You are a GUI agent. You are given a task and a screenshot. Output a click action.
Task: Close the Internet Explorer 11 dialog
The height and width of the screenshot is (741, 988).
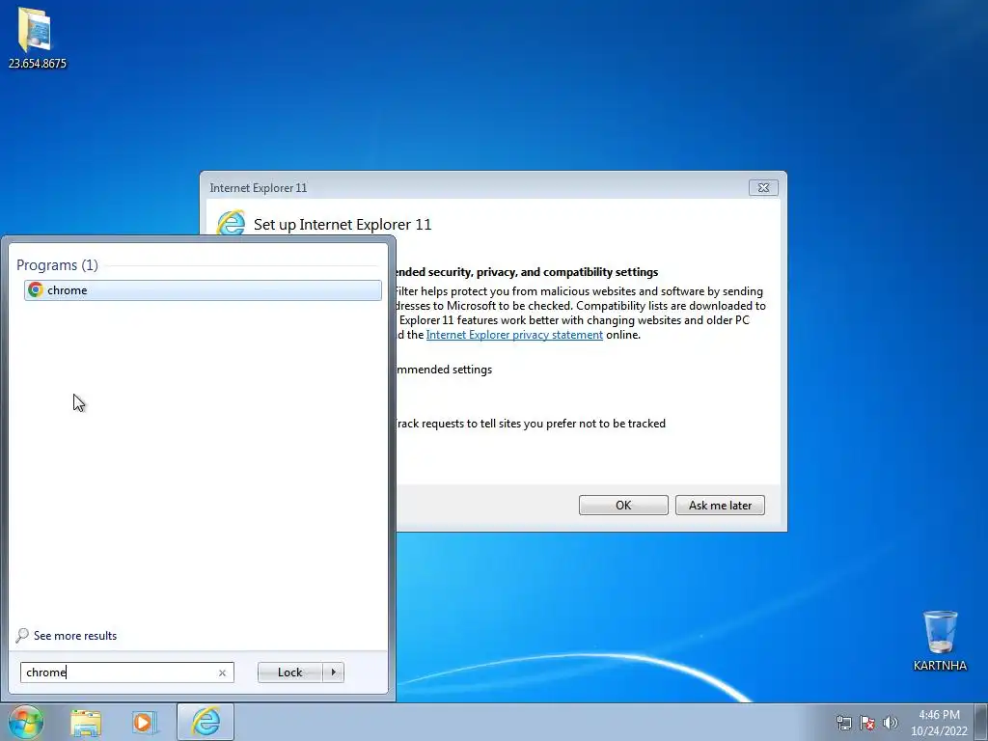763,188
